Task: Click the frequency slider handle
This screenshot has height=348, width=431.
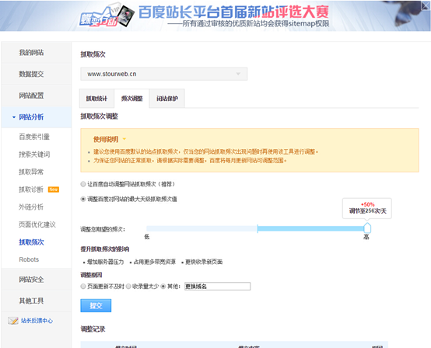Action: [x=367, y=228]
